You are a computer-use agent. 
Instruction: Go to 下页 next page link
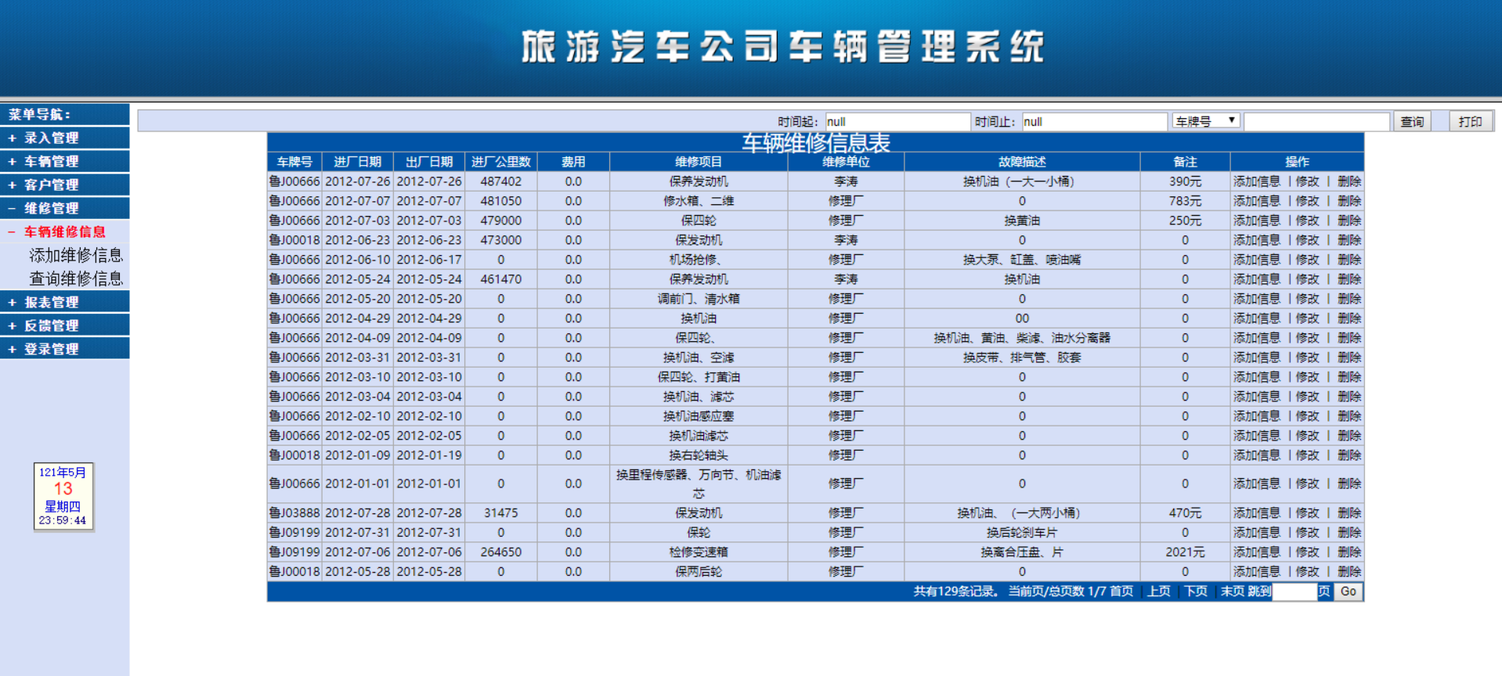click(1196, 591)
